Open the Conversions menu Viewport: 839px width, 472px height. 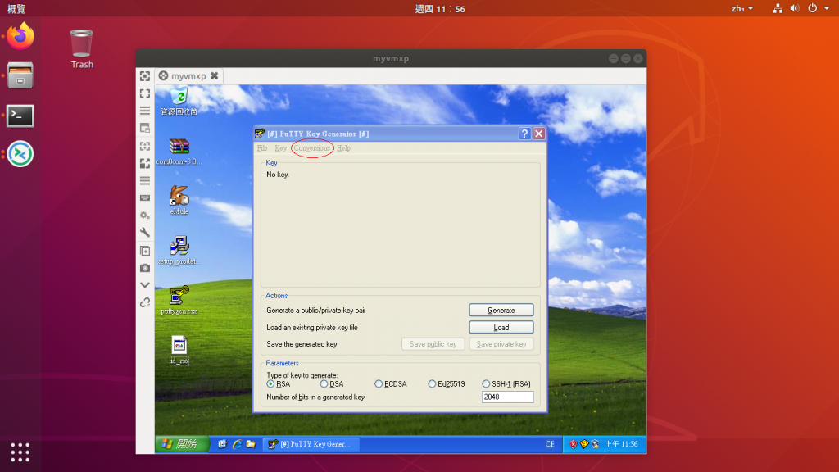(x=312, y=148)
